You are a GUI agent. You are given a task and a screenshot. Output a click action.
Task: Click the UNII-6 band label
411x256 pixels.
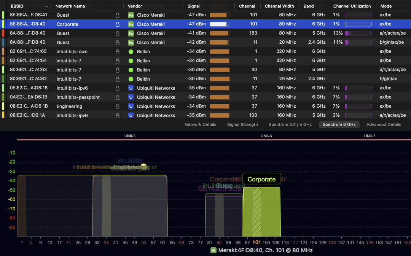point(266,136)
